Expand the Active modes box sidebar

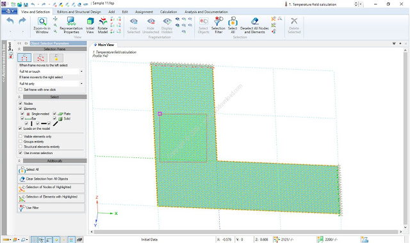coord(4,63)
